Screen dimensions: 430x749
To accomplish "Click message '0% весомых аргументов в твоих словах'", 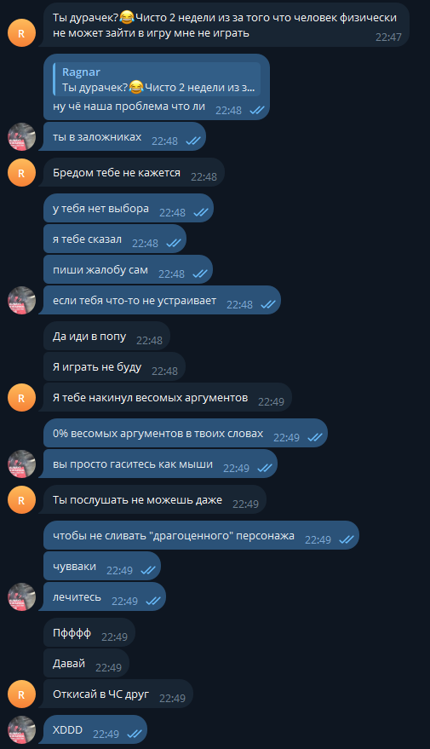I will pos(186,433).
